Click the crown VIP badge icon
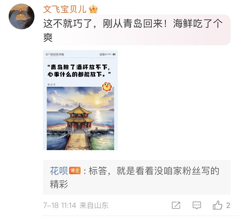 point(93,9)
